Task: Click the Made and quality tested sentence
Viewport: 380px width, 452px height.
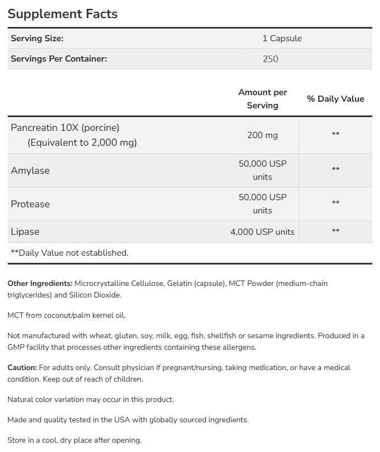Action: 128,420
